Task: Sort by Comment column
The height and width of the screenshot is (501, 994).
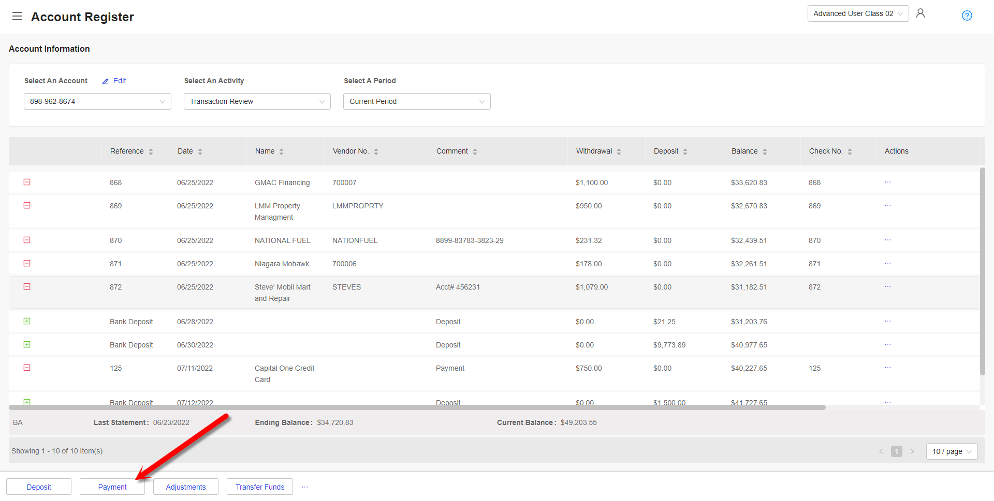Action: [x=475, y=151]
